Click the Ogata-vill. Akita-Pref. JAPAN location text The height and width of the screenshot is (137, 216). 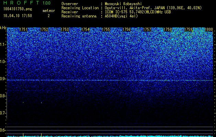(152, 8)
